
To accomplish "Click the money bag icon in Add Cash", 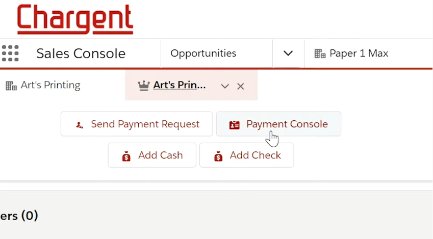I will 126,156.
